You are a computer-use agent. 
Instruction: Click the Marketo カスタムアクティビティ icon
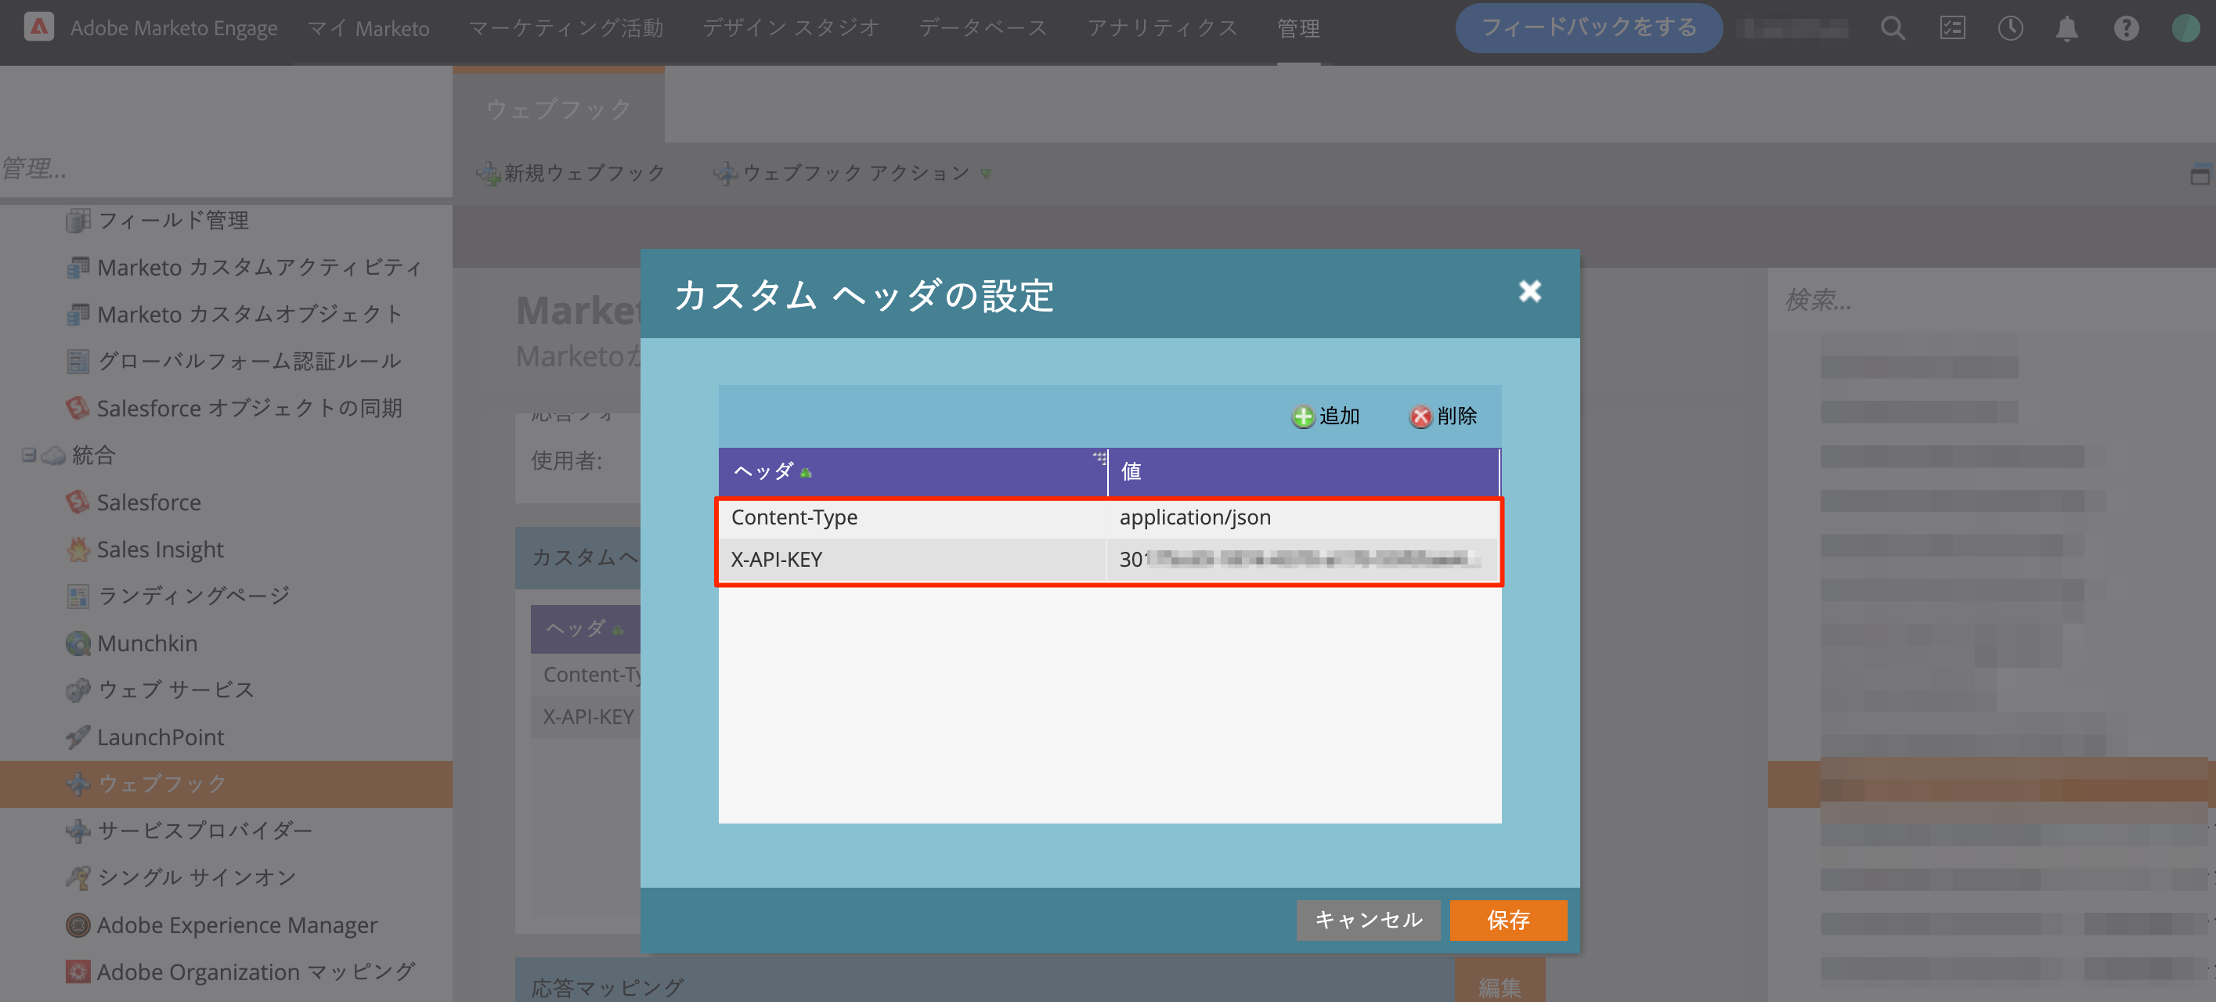pos(78,268)
